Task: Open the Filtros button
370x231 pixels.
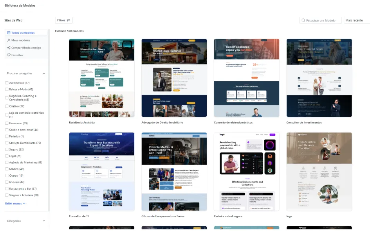Action: point(64,20)
